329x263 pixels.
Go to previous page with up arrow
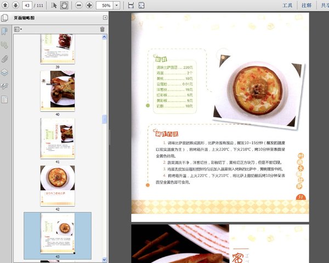(5, 5)
